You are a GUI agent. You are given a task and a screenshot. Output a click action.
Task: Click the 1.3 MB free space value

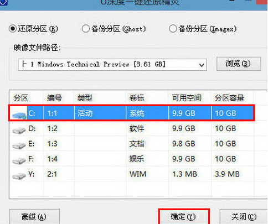point(184,174)
